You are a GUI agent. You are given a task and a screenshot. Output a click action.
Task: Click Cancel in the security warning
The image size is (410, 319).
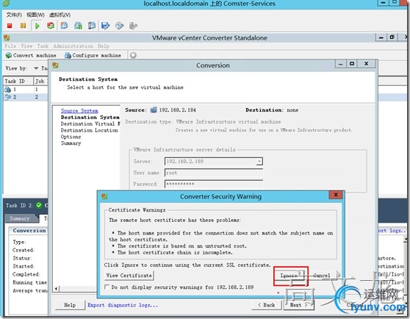coord(322,276)
